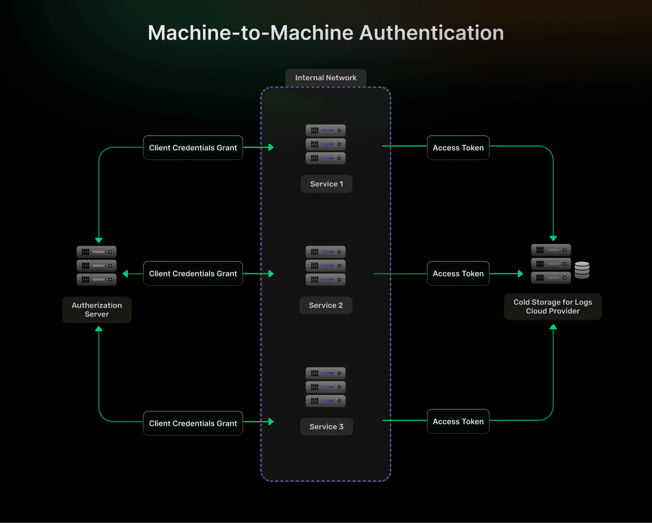Image resolution: width=652 pixels, height=523 pixels.
Task: Select the Service 3 server stack icon
Action: [325, 387]
